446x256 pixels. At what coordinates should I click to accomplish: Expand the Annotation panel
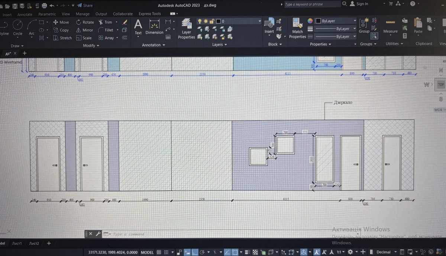(153, 45)
